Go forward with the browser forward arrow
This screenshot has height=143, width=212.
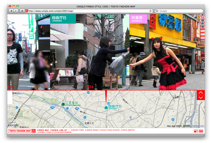(x=16, y=11)
